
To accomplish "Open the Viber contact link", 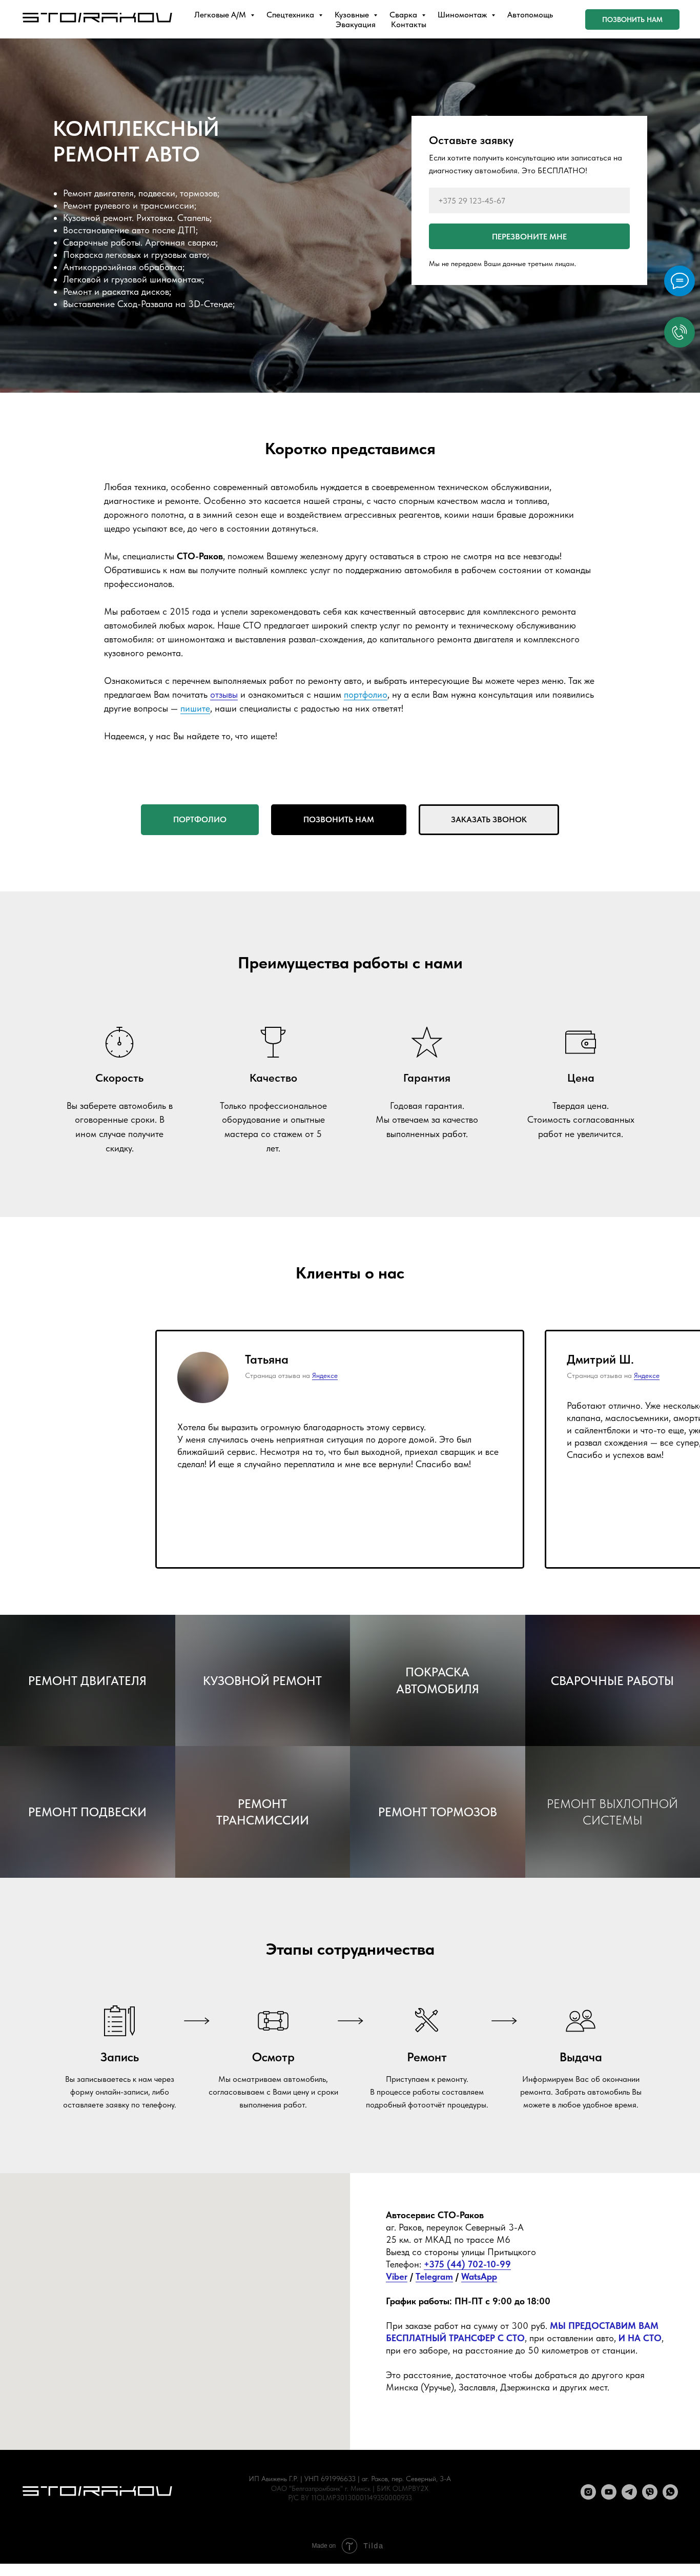I will pyautogui.click(x=397, y=2277).
